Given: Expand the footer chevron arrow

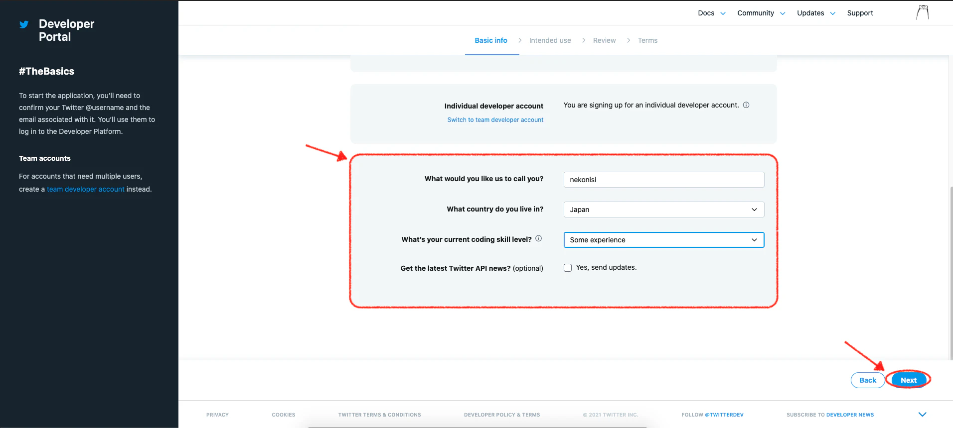Looking at the screenshot, I should click(922, 414).
